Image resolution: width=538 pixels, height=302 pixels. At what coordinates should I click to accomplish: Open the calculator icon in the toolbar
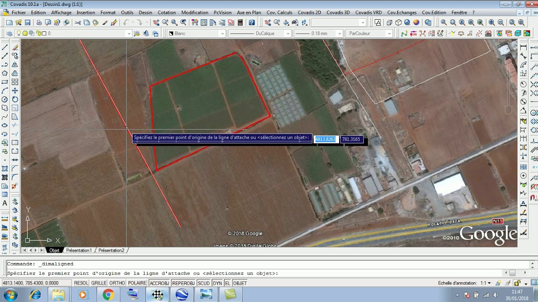[x=240, y=23]
